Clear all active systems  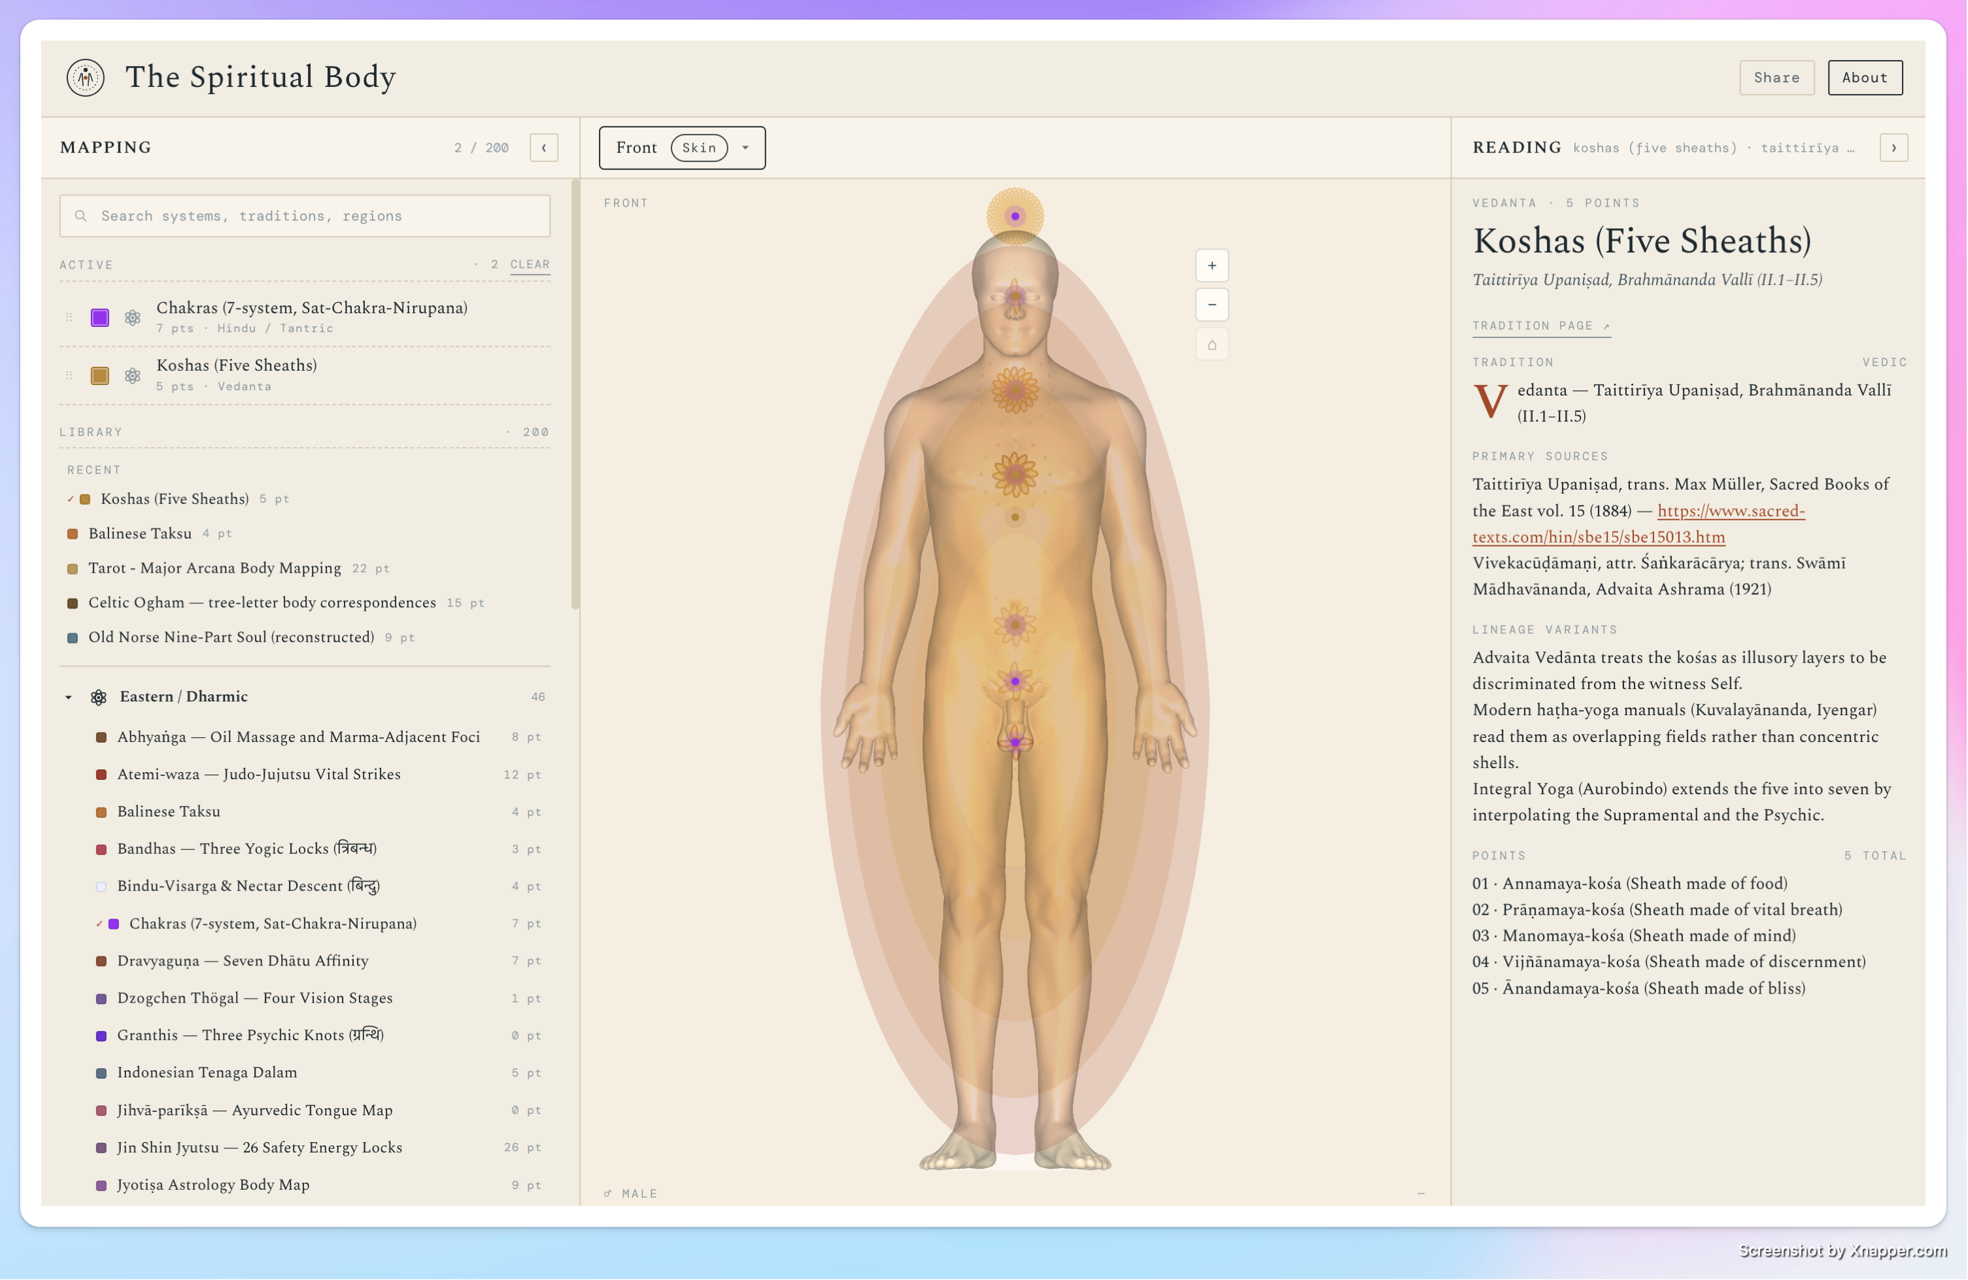click(530, 265)
